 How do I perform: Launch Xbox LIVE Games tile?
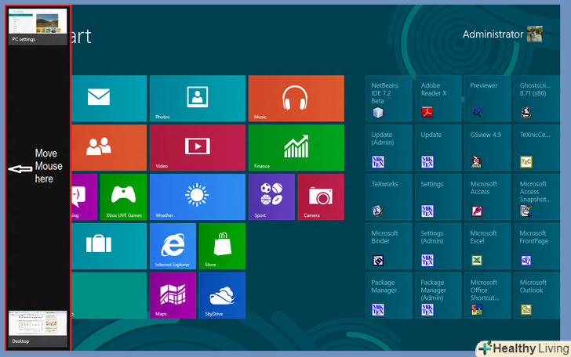(123, 197)
